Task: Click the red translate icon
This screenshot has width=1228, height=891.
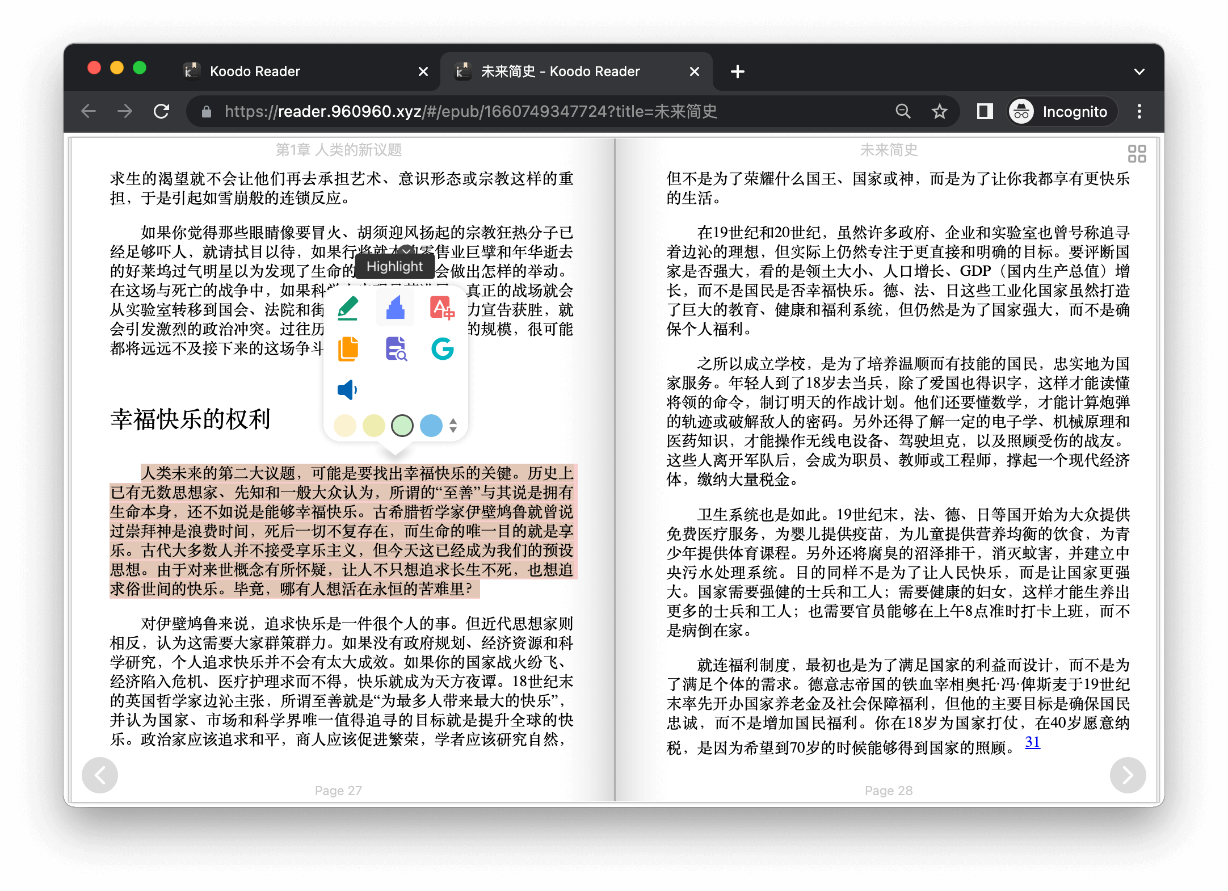Action: [x=442, y=308]
